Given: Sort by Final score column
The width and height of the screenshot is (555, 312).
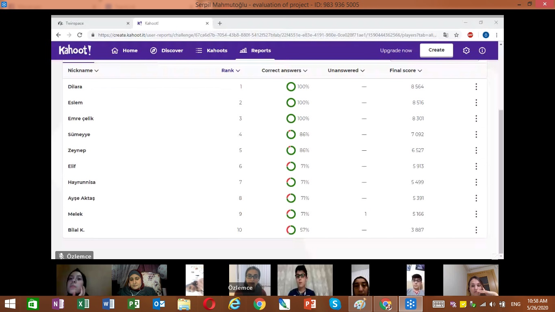Looking at the screenshot, I should point(406,70).
